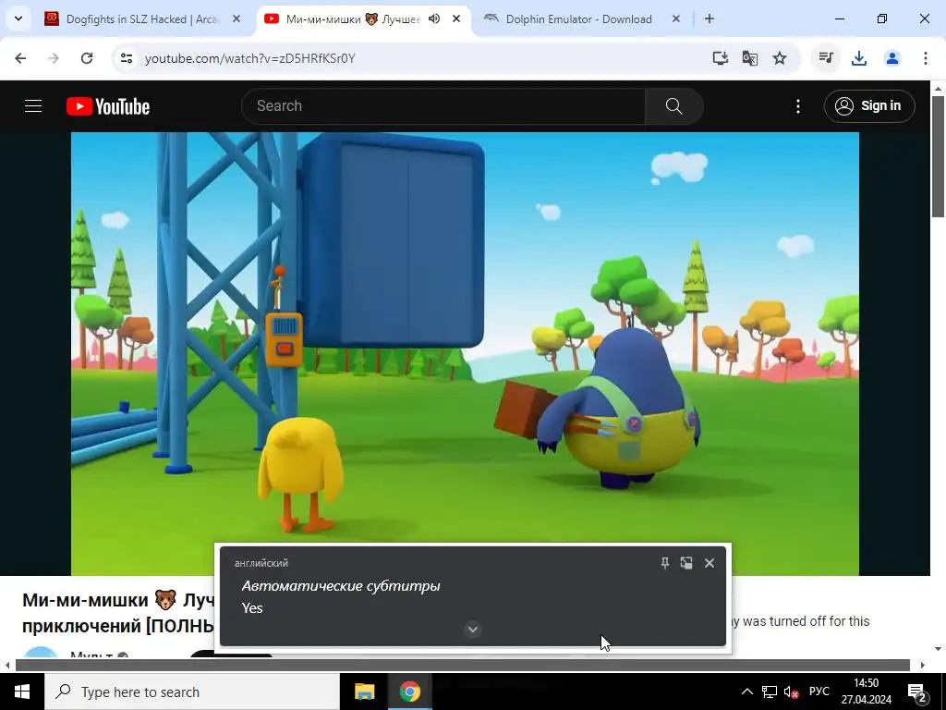Click the caption overlay pop-out window icon

click(686, 563)
